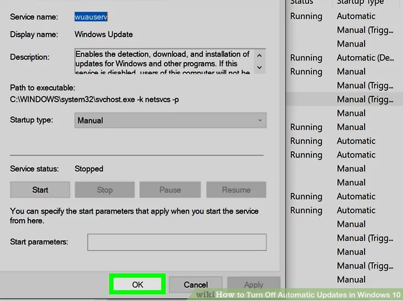403x301 pixels.
Task: Click the chevron arrow on Manual combo box
Action: [260, 120]
